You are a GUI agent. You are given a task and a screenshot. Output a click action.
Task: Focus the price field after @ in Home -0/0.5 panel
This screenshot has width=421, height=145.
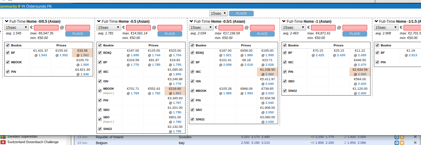[77, 28]
